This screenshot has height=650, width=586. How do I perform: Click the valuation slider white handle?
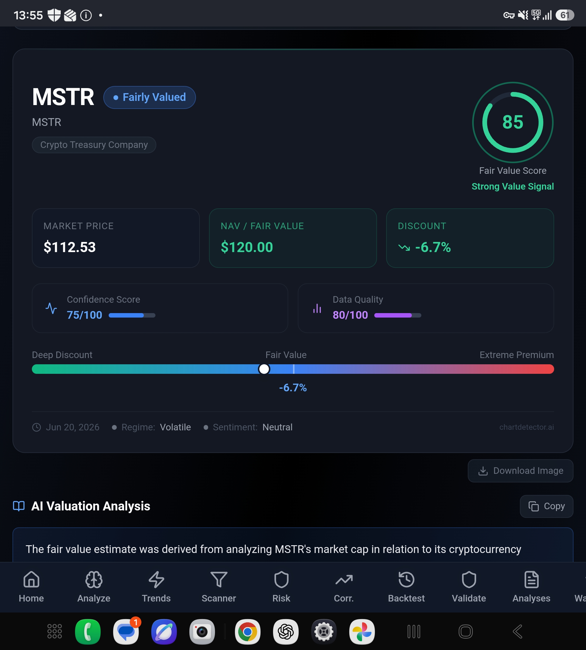point(264,369)
